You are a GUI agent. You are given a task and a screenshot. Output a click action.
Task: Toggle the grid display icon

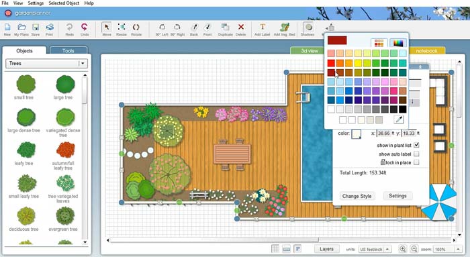point(275,249)
